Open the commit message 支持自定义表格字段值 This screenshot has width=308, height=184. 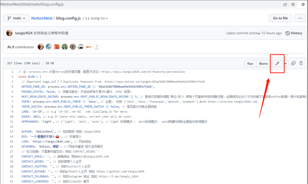coord(51,33)
